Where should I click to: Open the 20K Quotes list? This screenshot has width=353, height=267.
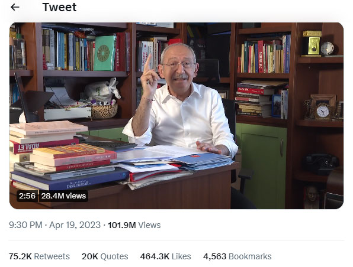(x=105, y=256)
